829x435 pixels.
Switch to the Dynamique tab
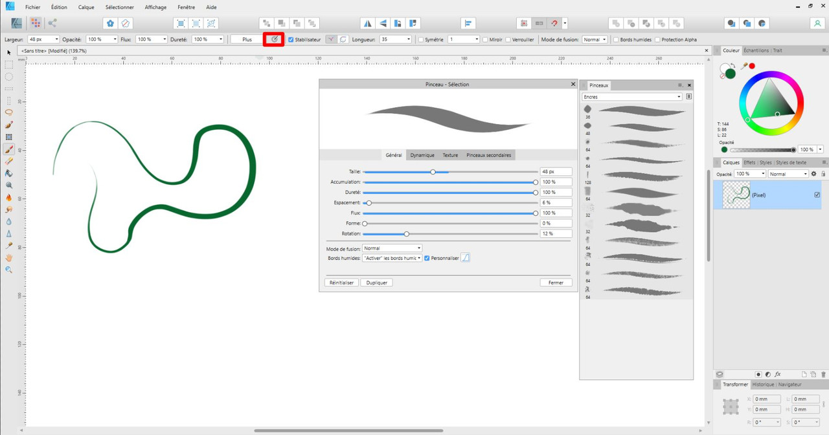click(422, 155)
